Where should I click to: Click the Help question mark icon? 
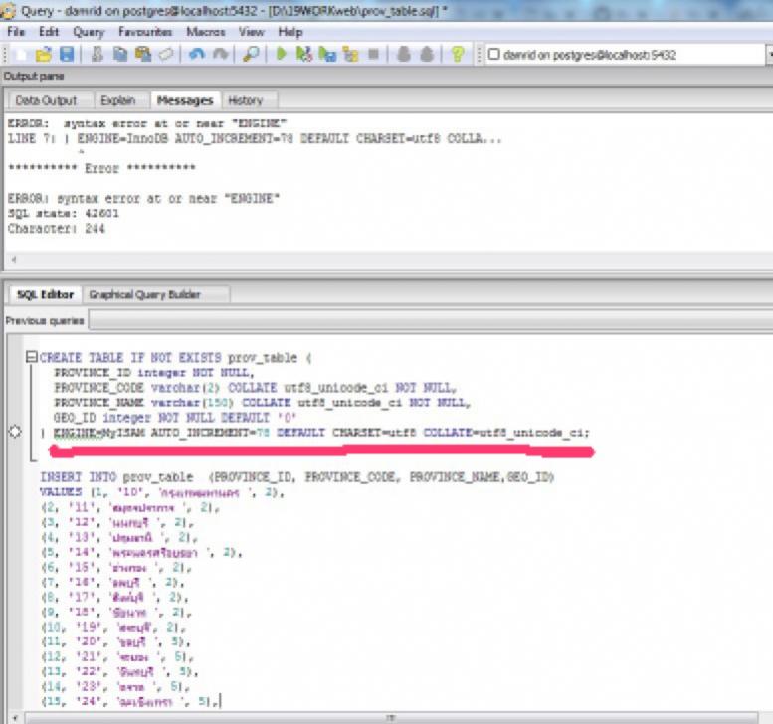coord(457,55)
